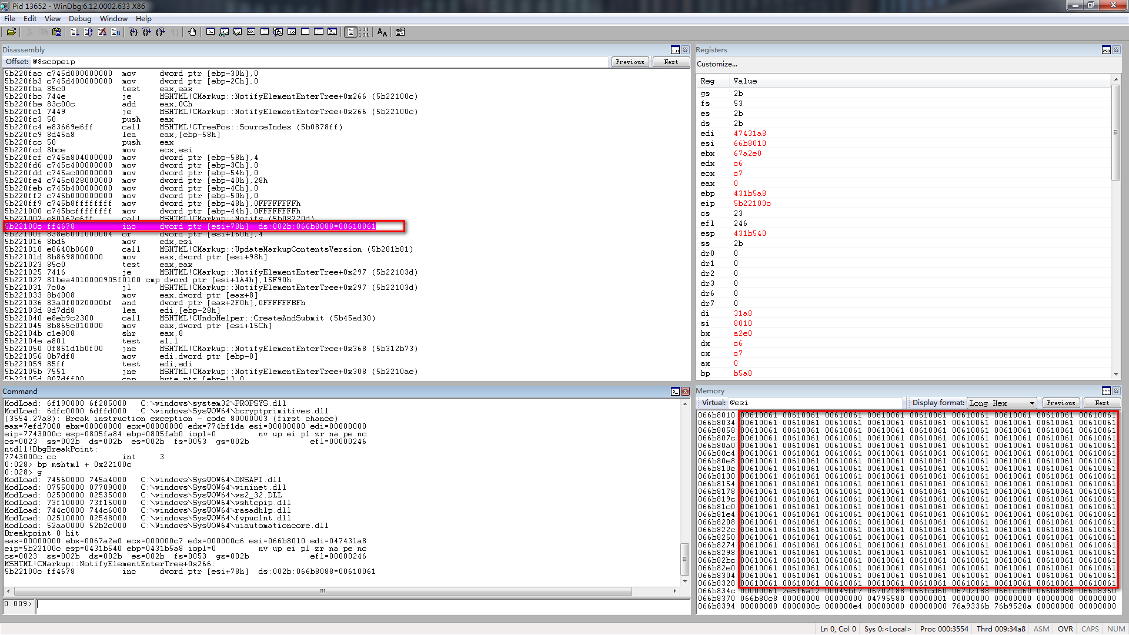Open the Help menu

143,19
